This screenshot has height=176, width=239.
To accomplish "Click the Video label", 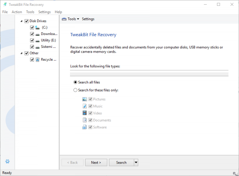I will (x=97, y=113).
